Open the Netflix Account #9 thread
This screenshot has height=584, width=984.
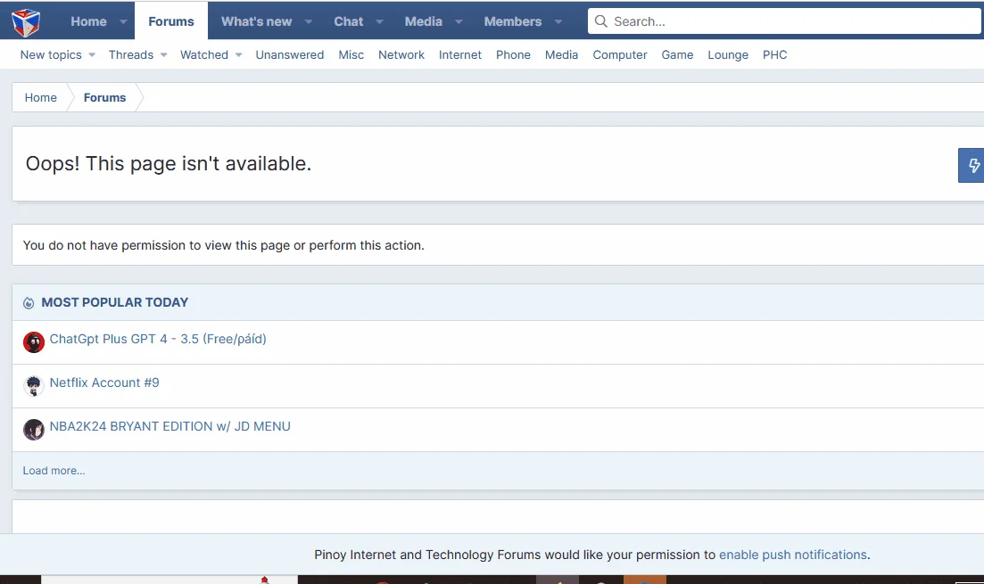(x=104, y=382)
